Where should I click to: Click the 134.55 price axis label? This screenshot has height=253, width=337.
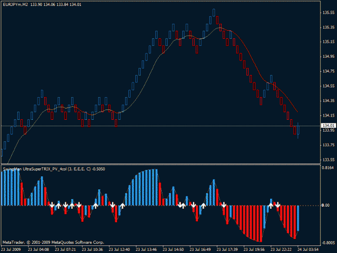click(328, 86)
